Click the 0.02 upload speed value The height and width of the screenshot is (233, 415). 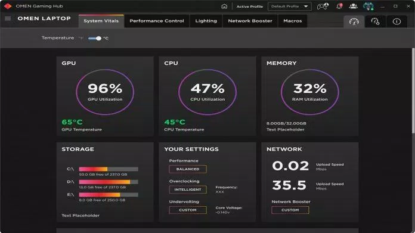pyautogui.click(x=290, y=166)
